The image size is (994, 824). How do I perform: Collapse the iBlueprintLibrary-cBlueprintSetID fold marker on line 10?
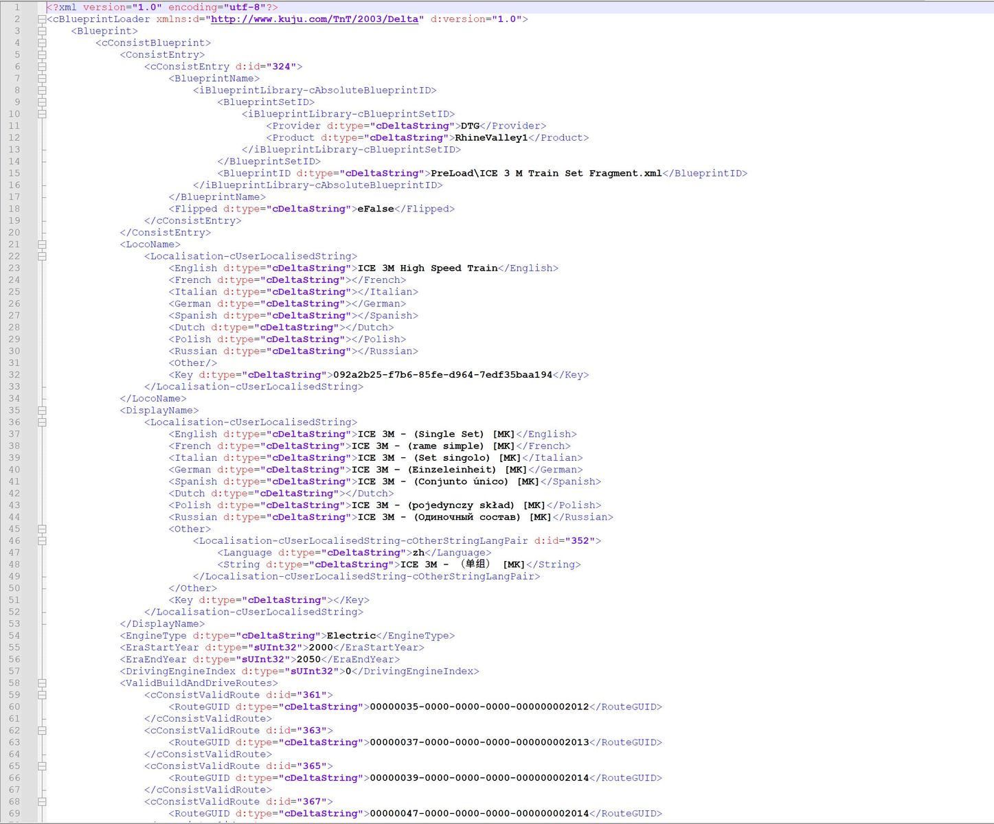point(42,114)
